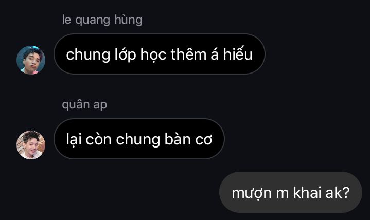Select the sent message "mượn m khai ak?"

[291, 192]
